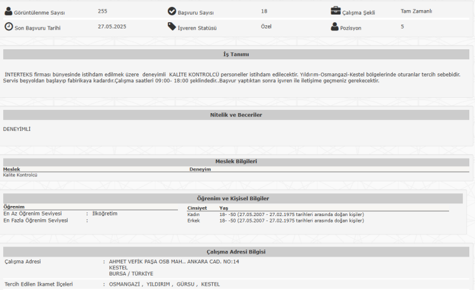Image resolution: width=475 pixels, height=290 pixels.
Task: Click the checkmark icon beside Başvuru Sayısı
Action: coord(172,11)
